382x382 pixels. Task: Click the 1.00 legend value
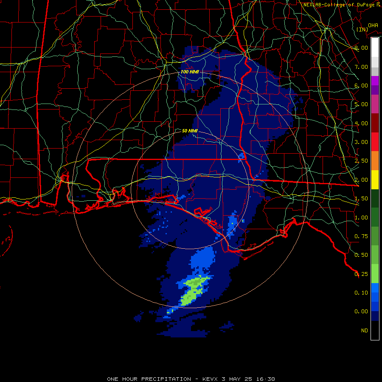361,218
